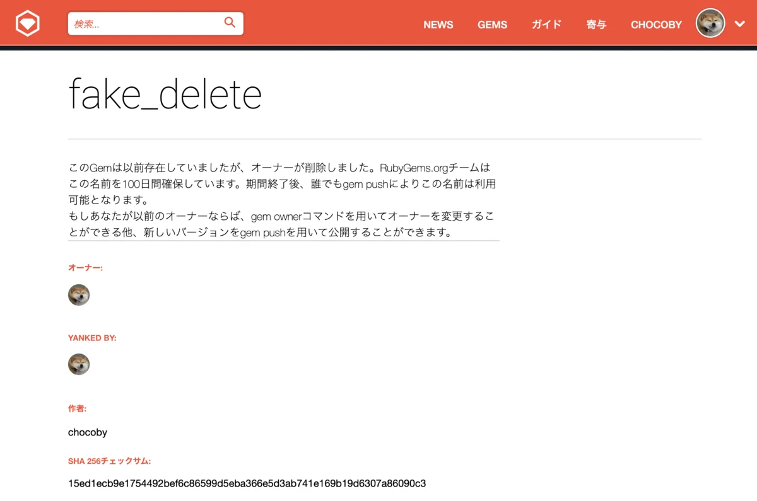The height and width of the screenshot is (501, 757).
Task: Click the SHA 256 checksum hash value
Action: pyautogui.click(x=247, y=483)
